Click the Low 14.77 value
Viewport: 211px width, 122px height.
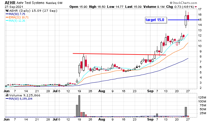[x=115, y=7]
